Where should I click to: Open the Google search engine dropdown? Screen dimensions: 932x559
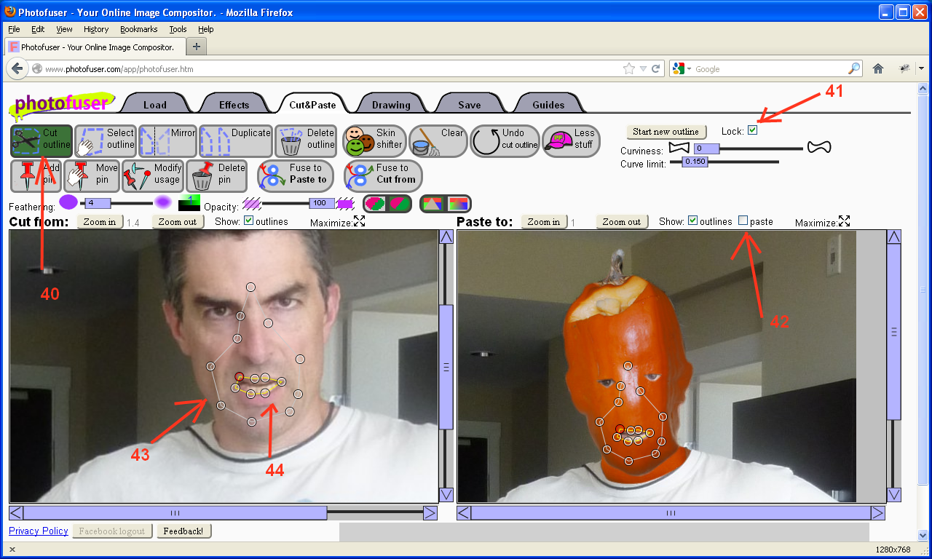point(689,68)
